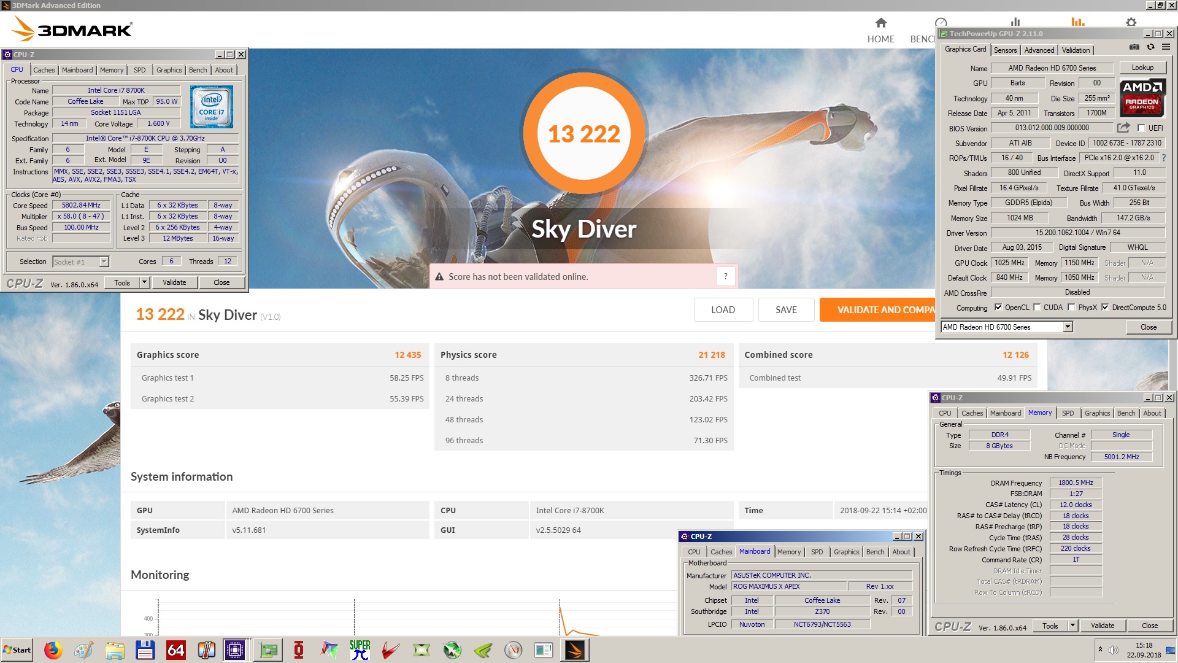Show hidden system tray icons
Screen dimensions: 1178x663
click(1100, 649)
